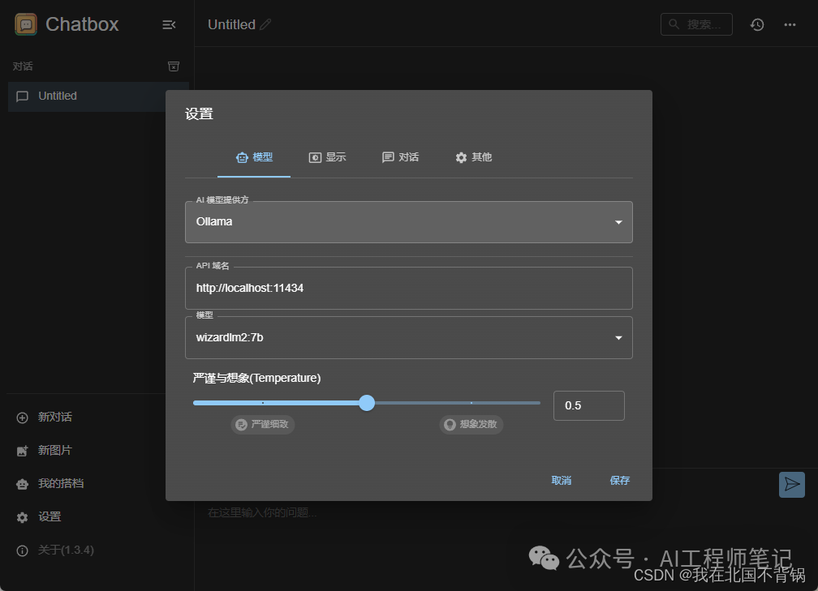Open 我的搭档 partners page

(x=50, y=484)
